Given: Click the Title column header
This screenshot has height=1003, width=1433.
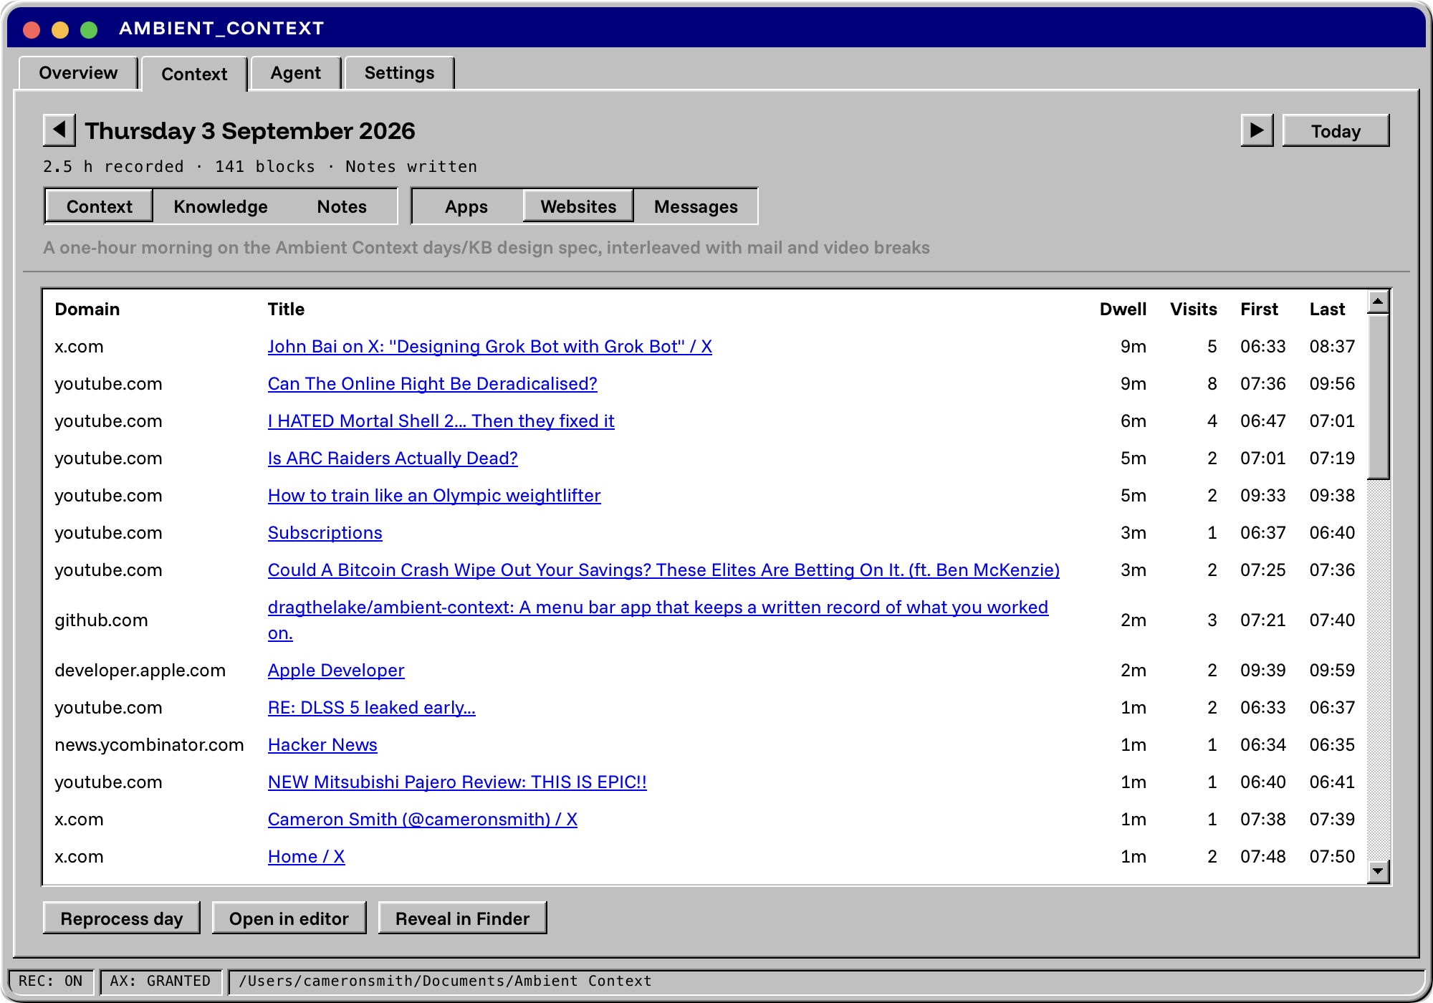Looking at the screenshot, I should pos(286,309).
